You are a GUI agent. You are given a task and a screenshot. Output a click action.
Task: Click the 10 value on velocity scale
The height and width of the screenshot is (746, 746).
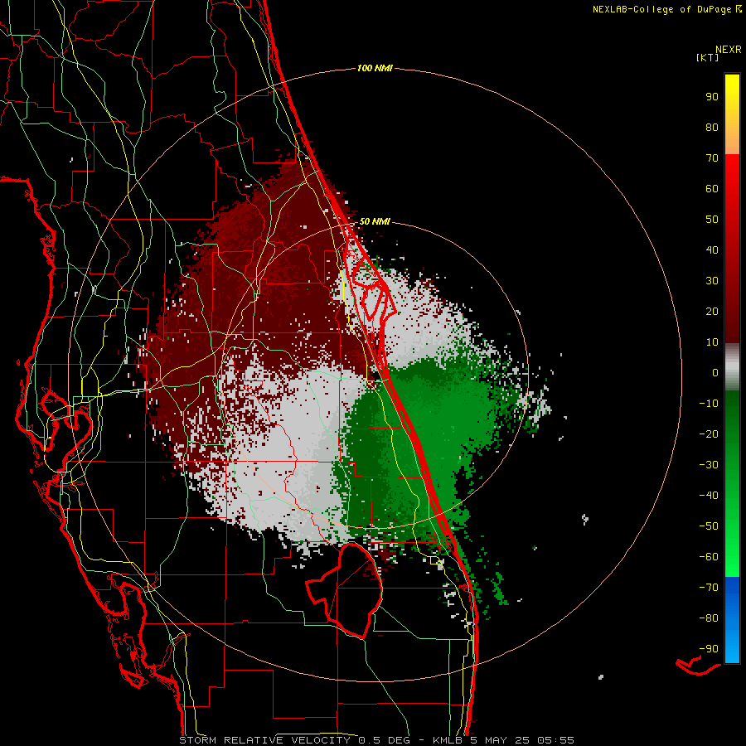(x=712, y=342)
